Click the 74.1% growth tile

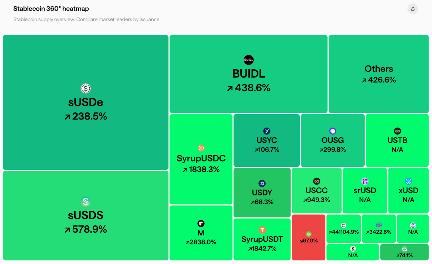[x=404, y=252]
